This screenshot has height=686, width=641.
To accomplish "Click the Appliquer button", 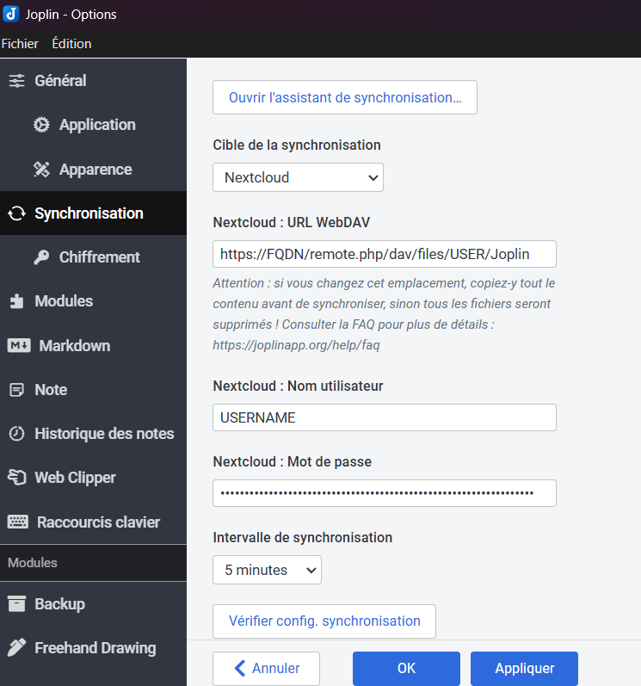I will (x=524, y=668).
